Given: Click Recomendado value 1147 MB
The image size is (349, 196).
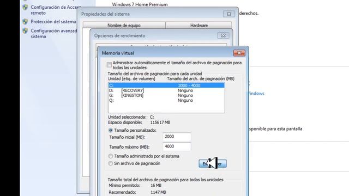Looking at the screenshot, I should click(158, 192).
